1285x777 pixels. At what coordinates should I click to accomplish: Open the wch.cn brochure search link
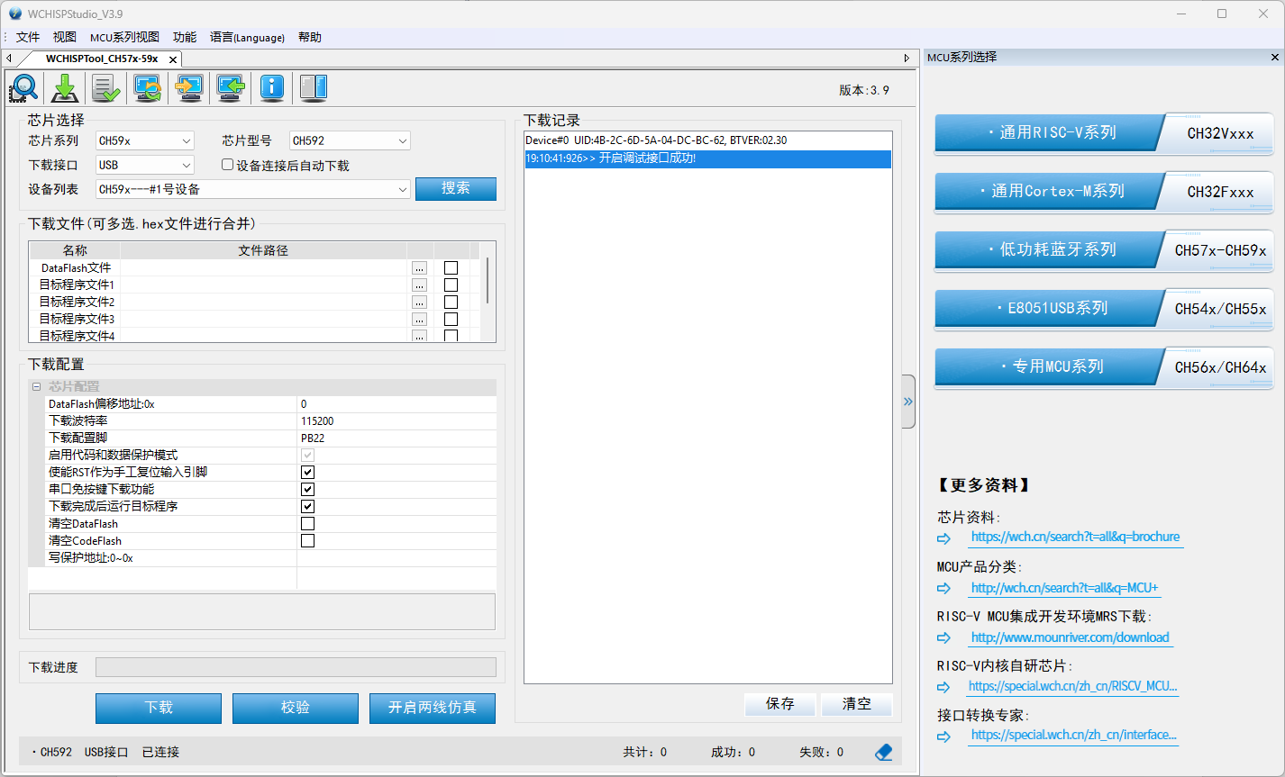[x=1075, y=538]
